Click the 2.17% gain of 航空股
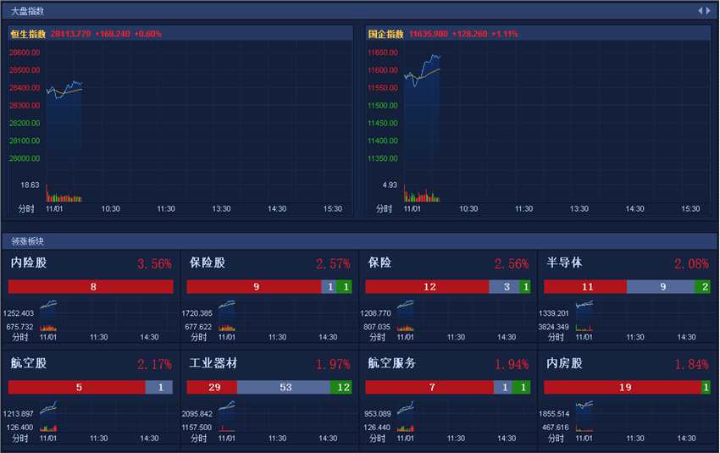 coord(154,364)
